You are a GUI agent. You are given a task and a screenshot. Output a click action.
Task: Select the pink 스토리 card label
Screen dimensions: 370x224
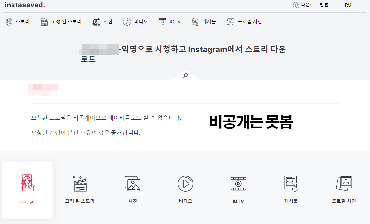[x=27, y=203]
